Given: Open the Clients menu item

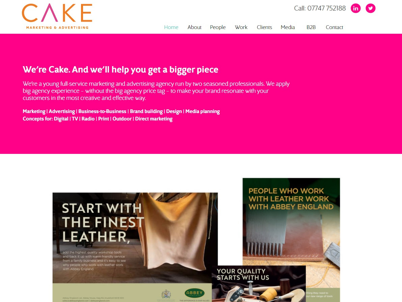Looking at the screenshot, I should point(264,27).
